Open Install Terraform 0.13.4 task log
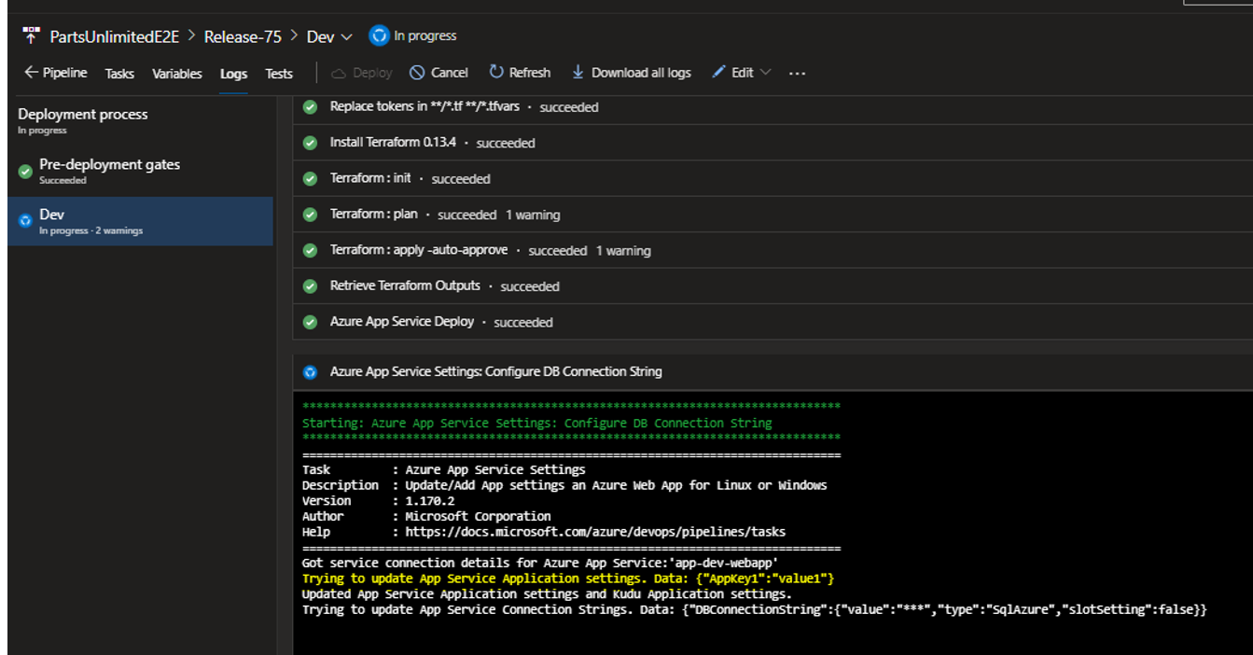This screenshot has width=1253, height=655. (773, 143)
